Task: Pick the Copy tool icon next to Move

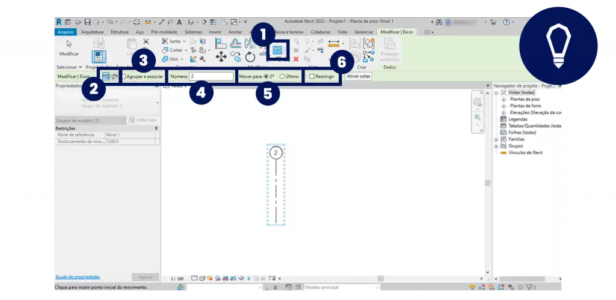Action: tap(236, 57)
